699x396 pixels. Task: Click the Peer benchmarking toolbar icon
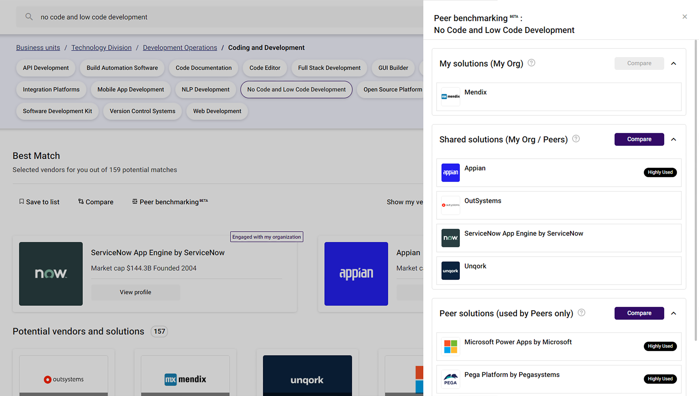click(x=135, y=202)
